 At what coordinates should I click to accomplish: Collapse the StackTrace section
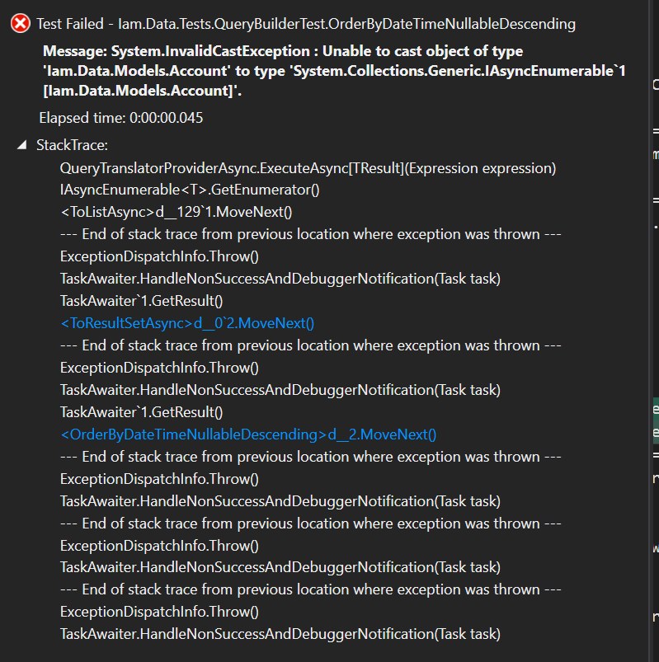tap(21, 145)
